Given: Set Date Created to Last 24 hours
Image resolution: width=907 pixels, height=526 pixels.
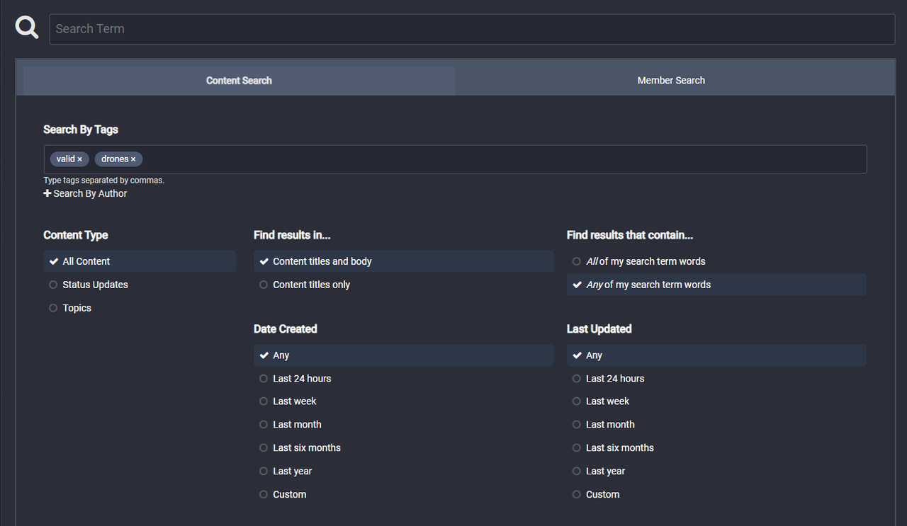Looking at the screenshot, I should coord(301,379).
